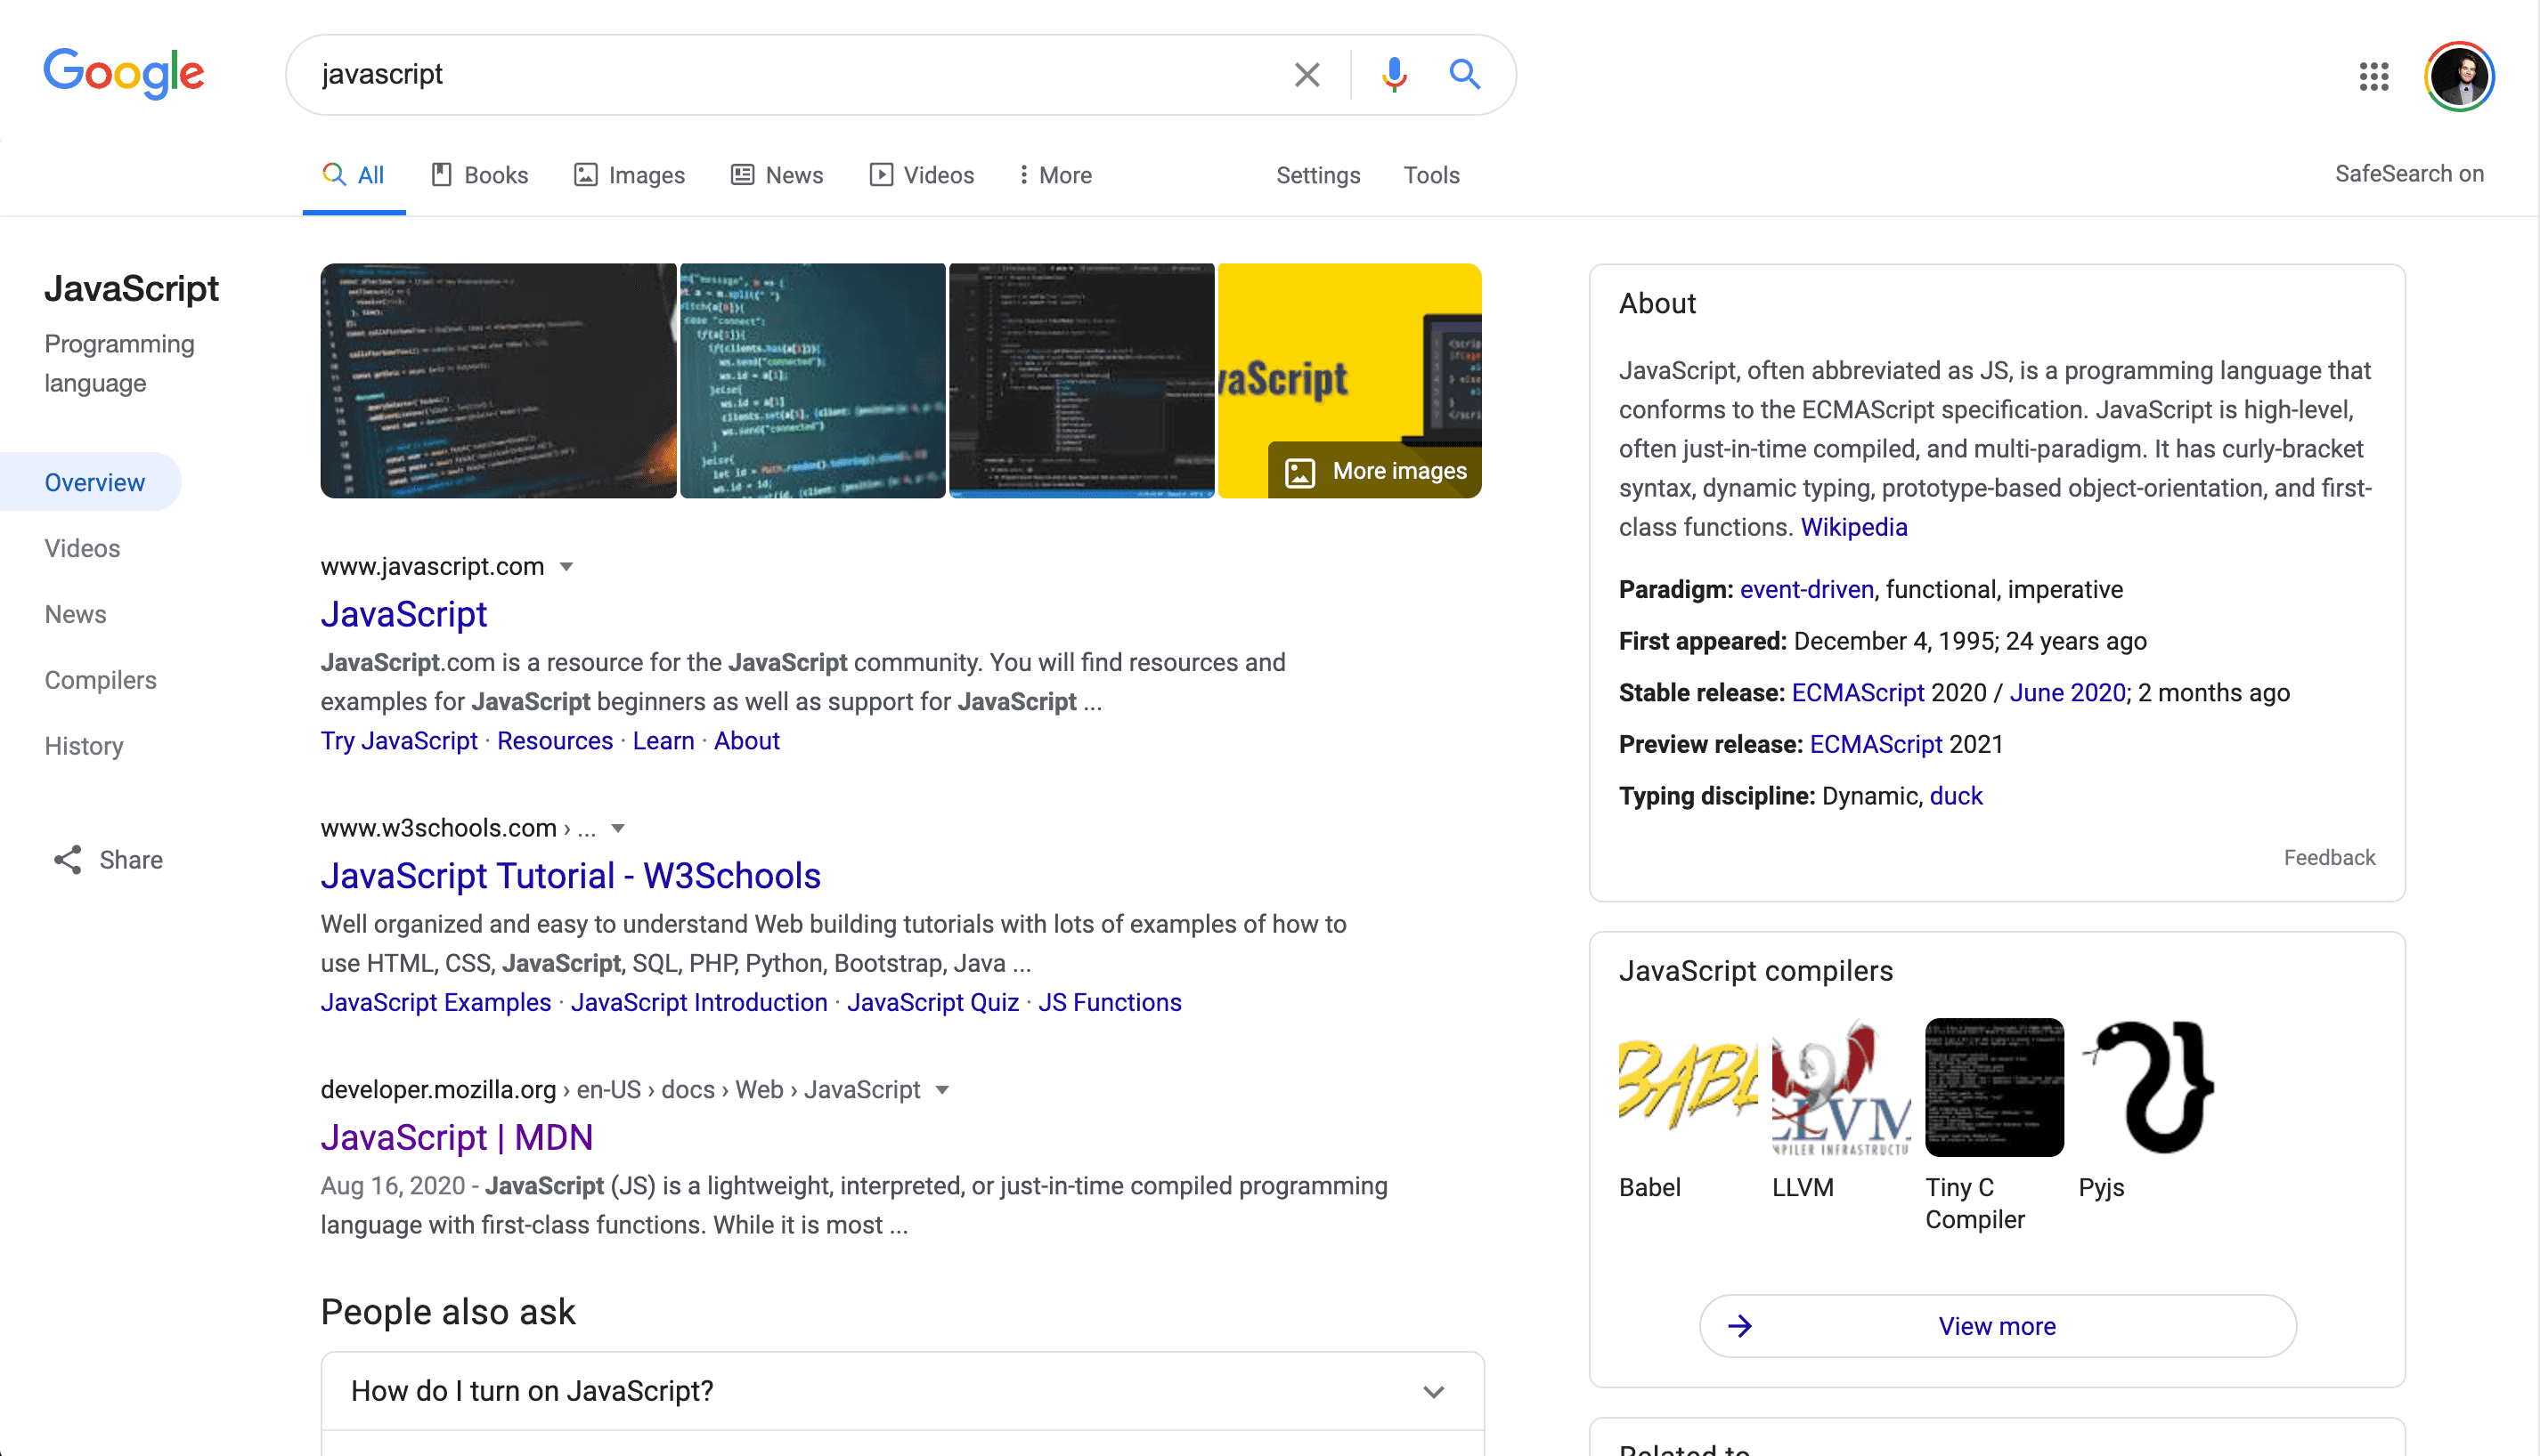
Task: Switch to the Videos search tab
Action: 922,175
